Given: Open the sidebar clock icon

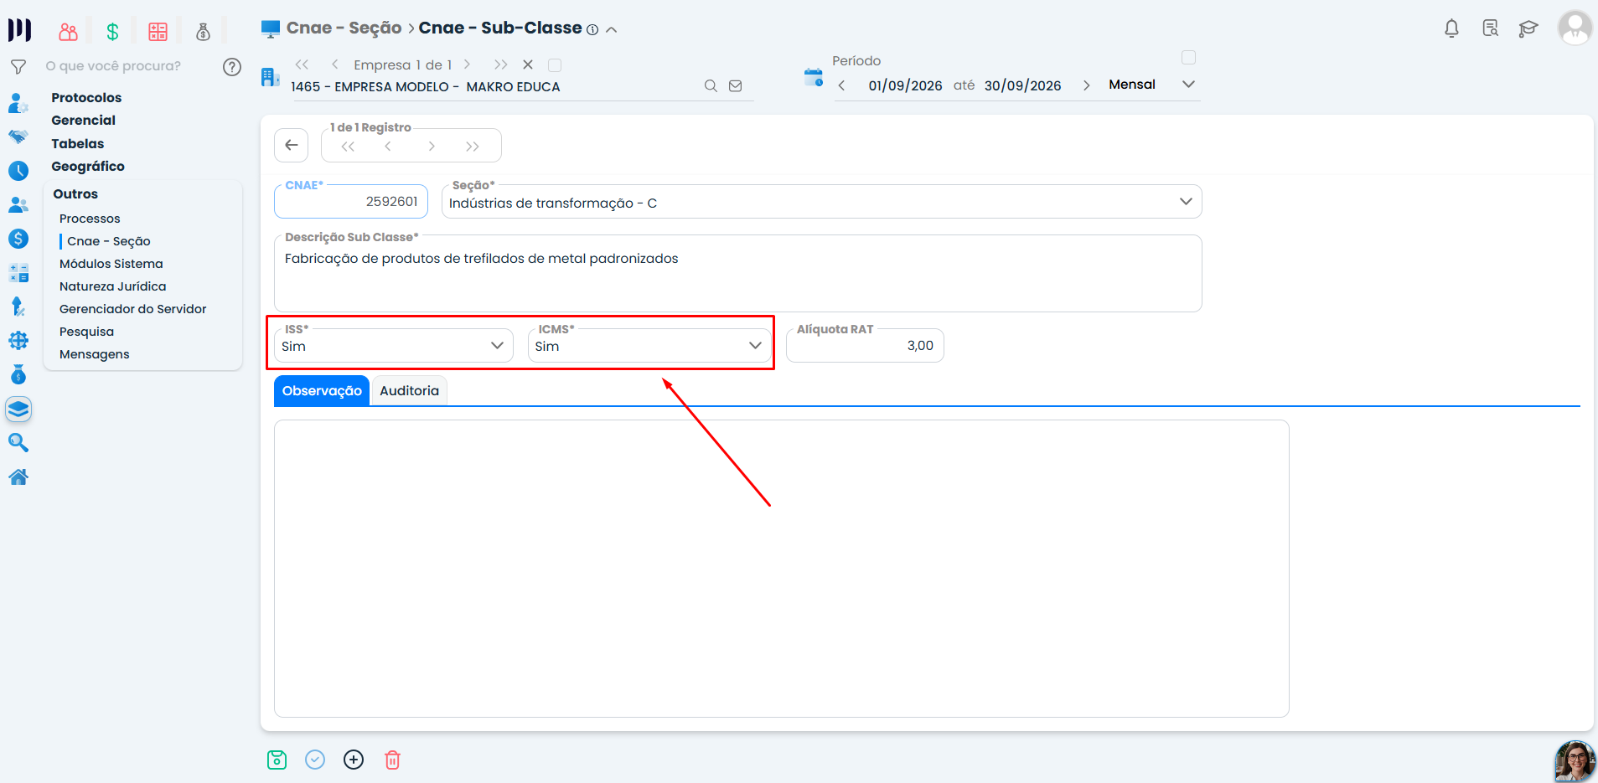Looking at the screenshot, I should [18, 171].
